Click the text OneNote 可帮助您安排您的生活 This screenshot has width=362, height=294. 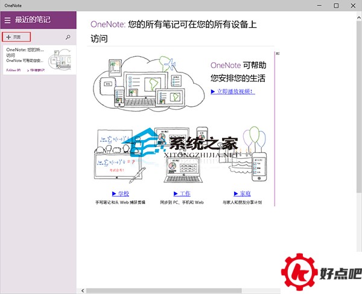pos(238,72)
